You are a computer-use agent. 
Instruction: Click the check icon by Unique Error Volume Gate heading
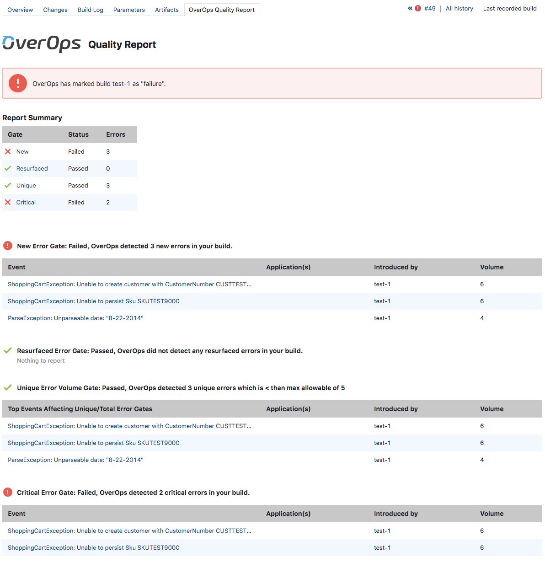click(8, 387)
